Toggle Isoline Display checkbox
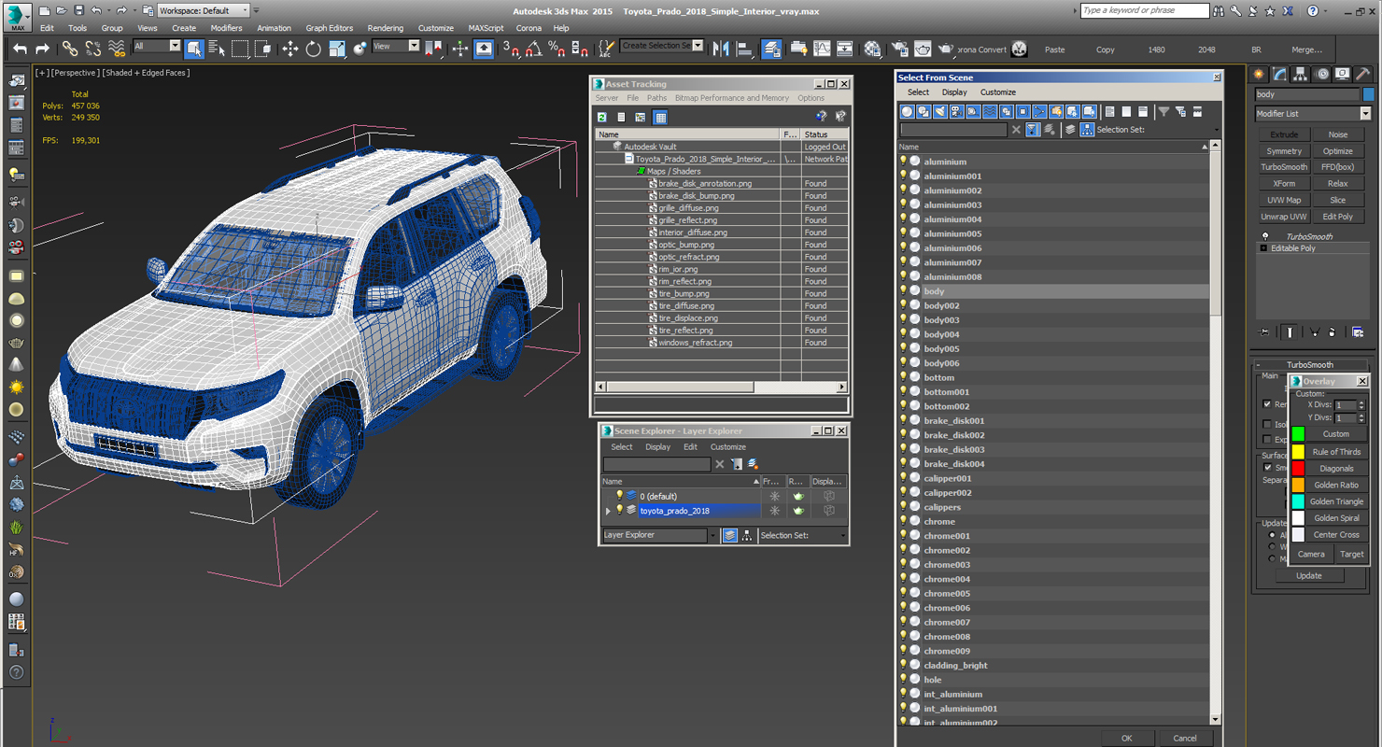Image resolution: width=1382 pixels, height=747 pixels. 1267,424
